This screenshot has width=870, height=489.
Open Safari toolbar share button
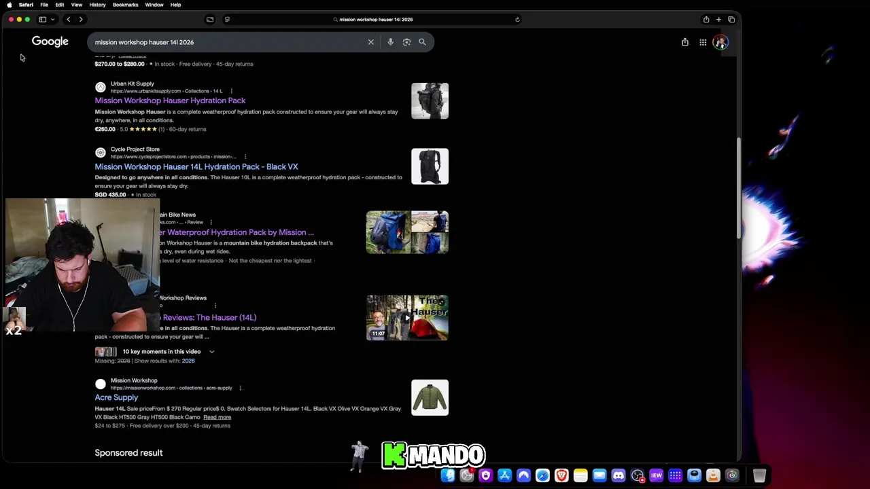click(x=706, y=20)
